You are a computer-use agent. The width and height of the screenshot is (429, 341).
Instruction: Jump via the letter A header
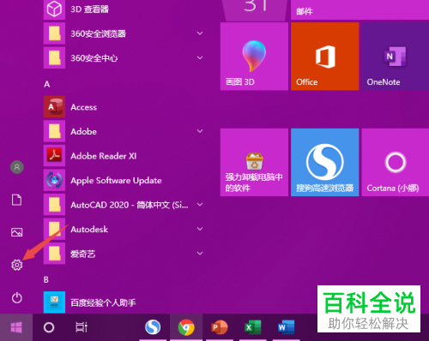(x=47, y=84)
